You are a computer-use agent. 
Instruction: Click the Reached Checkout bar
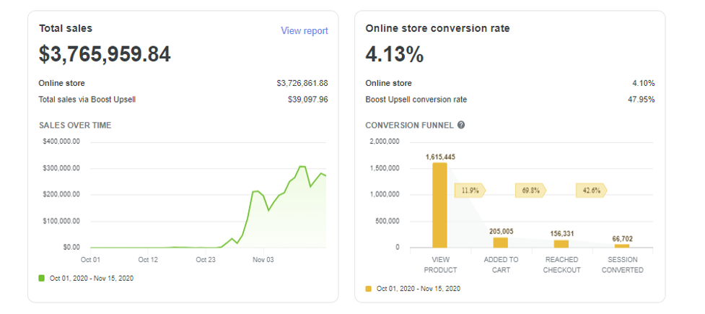click(x=561, y=244)
